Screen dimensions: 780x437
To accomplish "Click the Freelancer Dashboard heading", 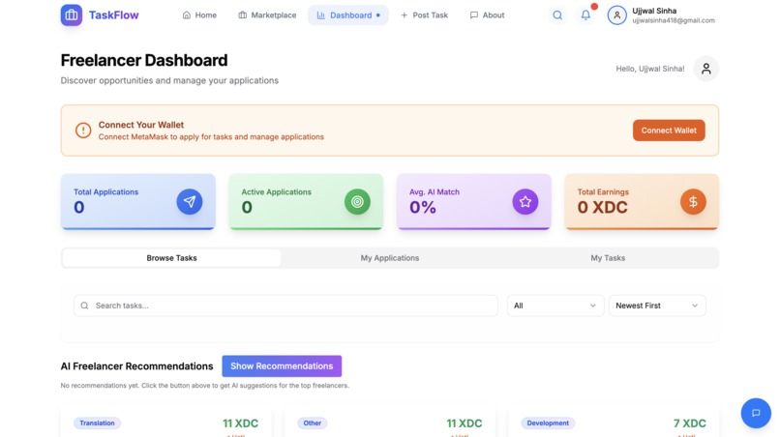I will click(144, 60).
